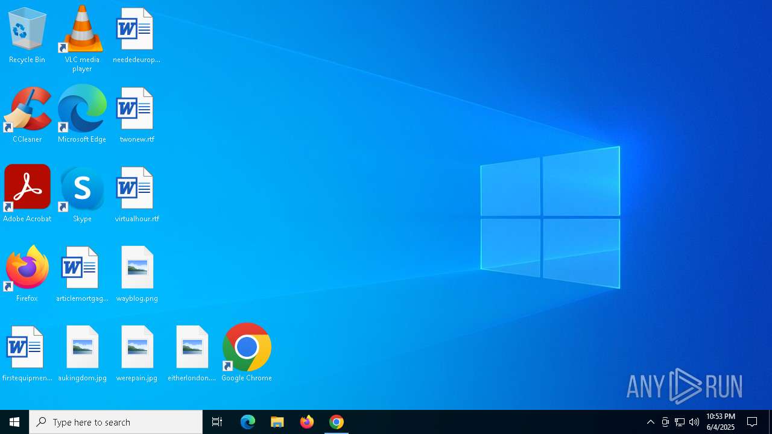Open Task View on the taskbar
Screen dimensions: 772x434
217,422
